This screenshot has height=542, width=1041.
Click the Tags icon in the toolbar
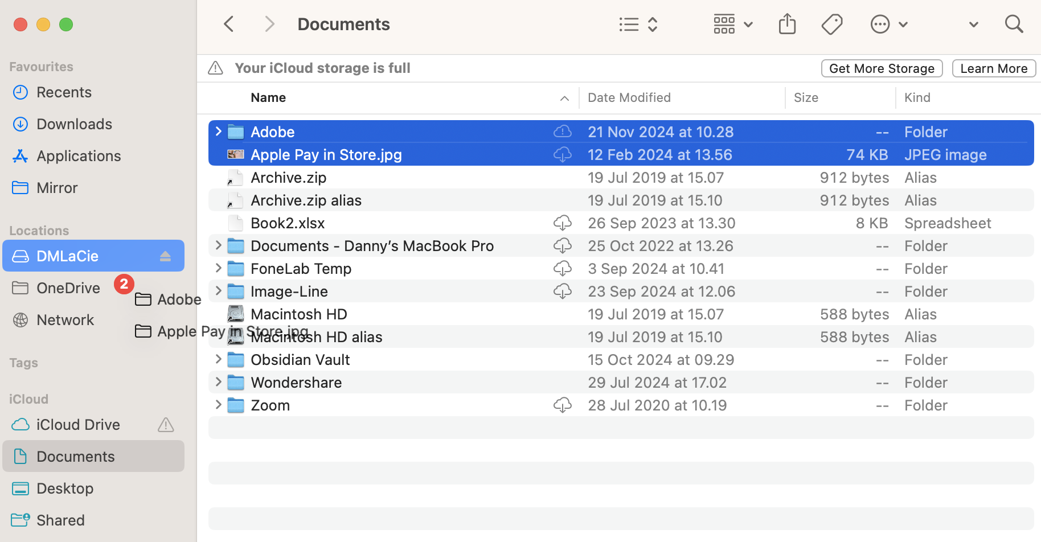[832, 24]
